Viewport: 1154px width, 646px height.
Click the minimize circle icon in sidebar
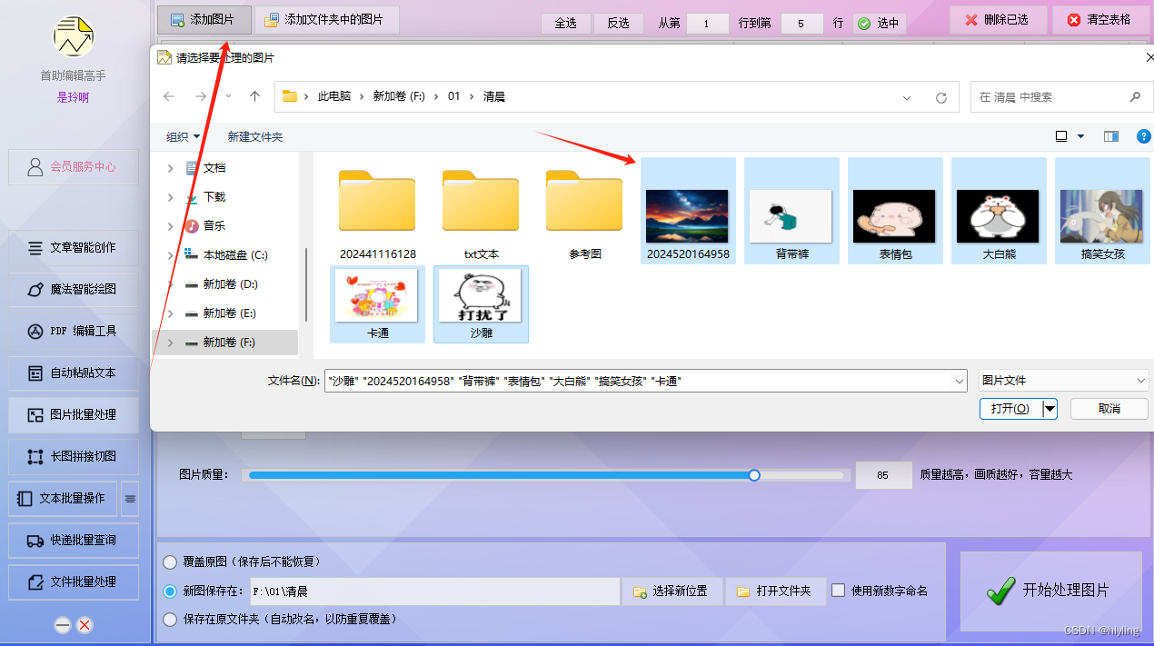(x=63, y=625)
